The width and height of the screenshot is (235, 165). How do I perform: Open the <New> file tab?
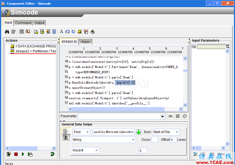click(86, 42)
